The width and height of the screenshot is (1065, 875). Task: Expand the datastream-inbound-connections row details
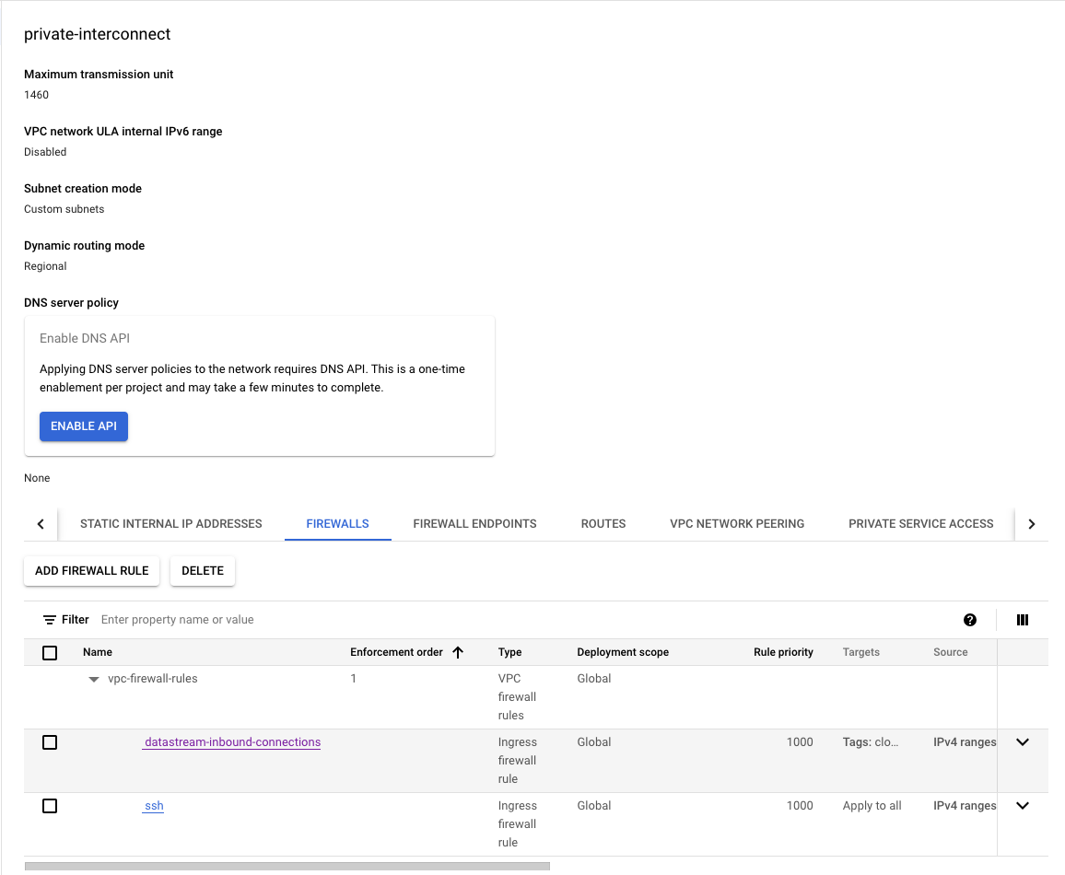[1022, 742]
